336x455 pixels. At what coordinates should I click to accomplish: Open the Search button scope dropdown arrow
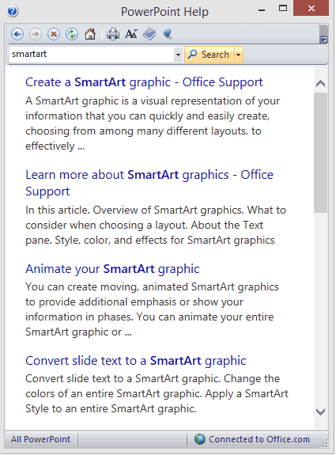[x=238, y=55]
